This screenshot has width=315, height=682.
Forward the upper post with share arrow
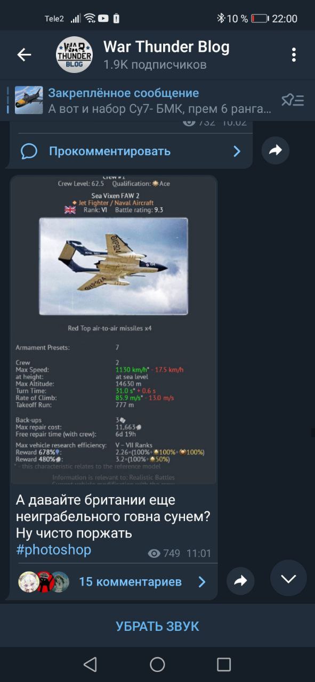[x=276, y=151]
